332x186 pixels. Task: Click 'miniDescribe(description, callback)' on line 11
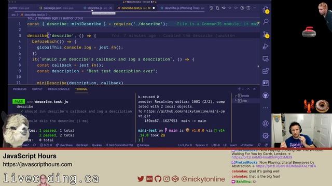pyautogui.click(x=80, y=83)
